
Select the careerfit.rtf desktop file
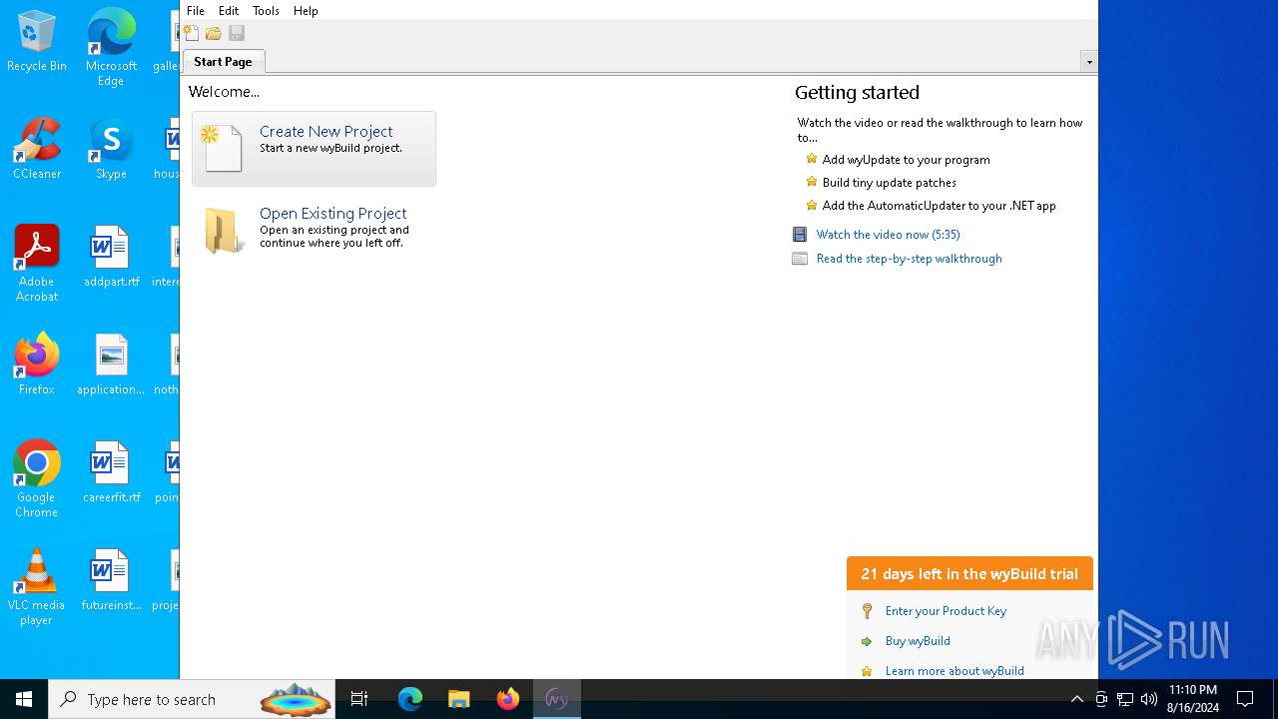click(111, 472)
